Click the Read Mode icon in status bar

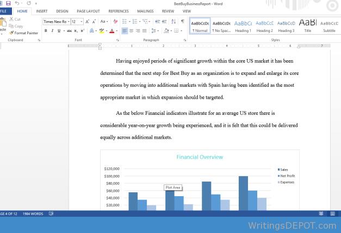(x=321, y=213)
